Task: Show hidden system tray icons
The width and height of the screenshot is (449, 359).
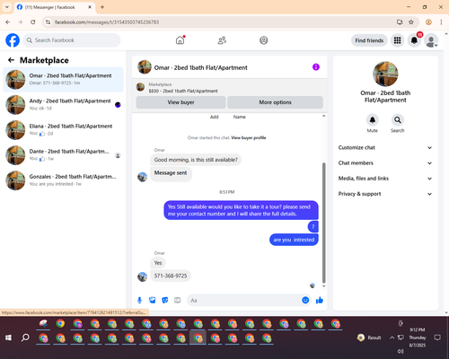Action: pos(392,337)
